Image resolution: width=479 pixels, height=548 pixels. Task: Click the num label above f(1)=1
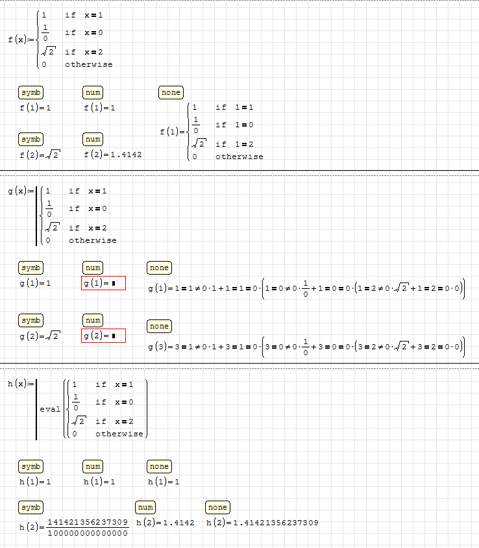93,93
